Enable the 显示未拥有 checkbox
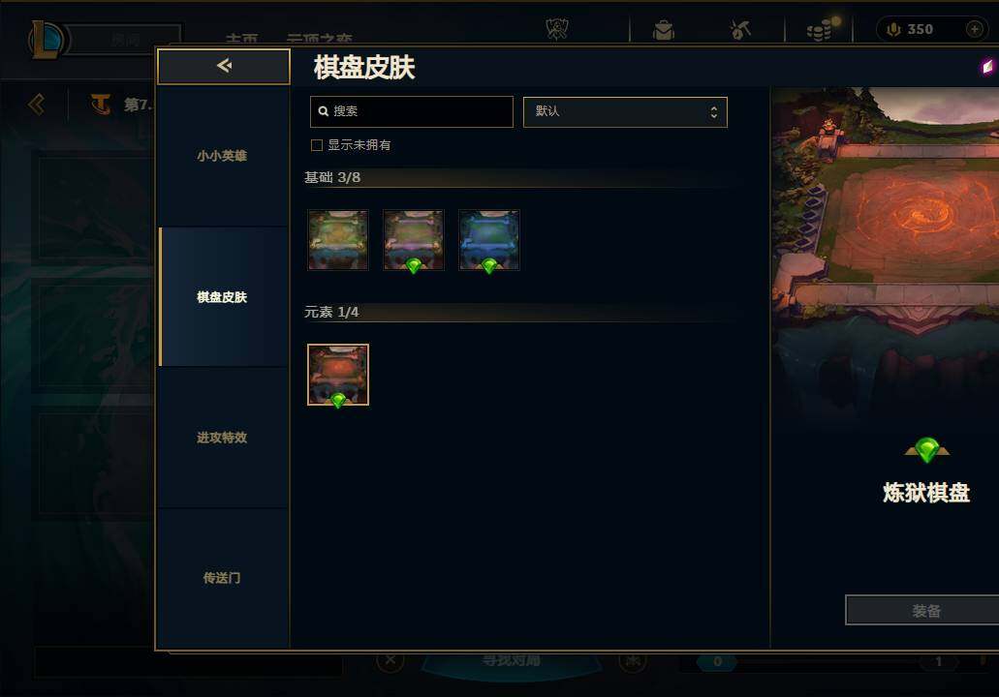The height and width of the screenshot is (697, 999). click(317, 145)
